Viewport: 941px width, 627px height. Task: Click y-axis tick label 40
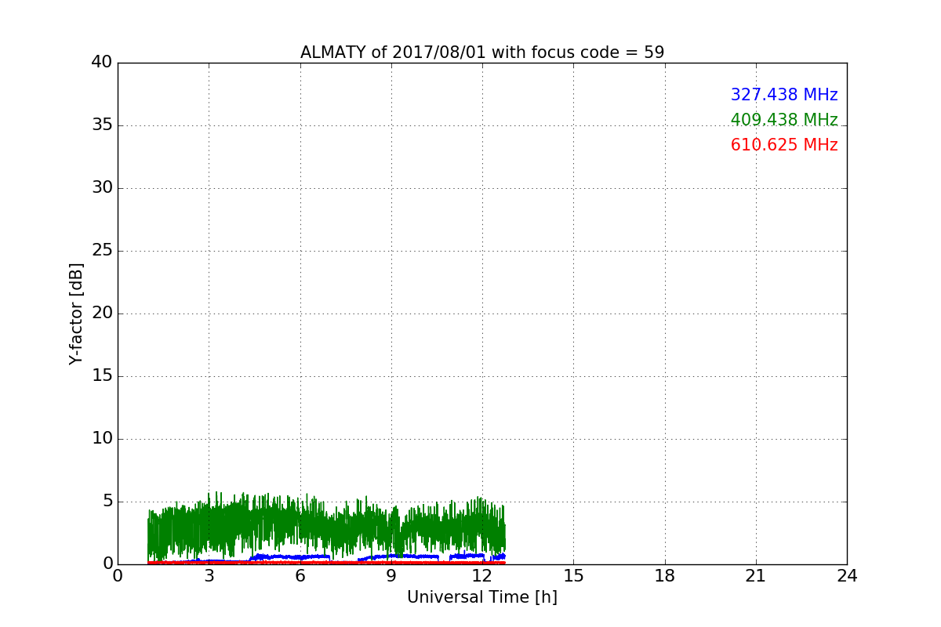pyautogui.click(x=102, y=63)
